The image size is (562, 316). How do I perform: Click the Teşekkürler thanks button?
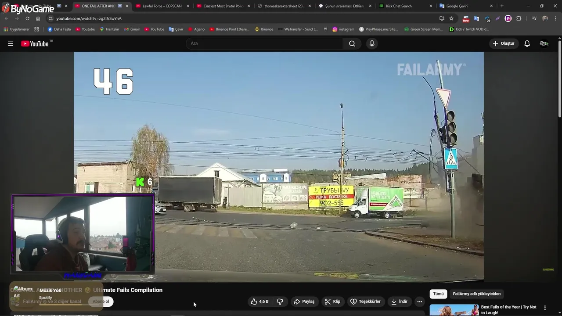365,302
